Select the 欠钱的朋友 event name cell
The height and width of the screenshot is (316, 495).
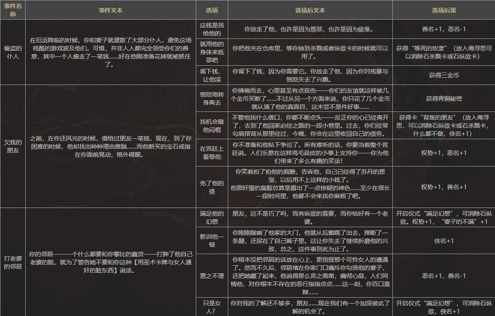pos(13,146)
